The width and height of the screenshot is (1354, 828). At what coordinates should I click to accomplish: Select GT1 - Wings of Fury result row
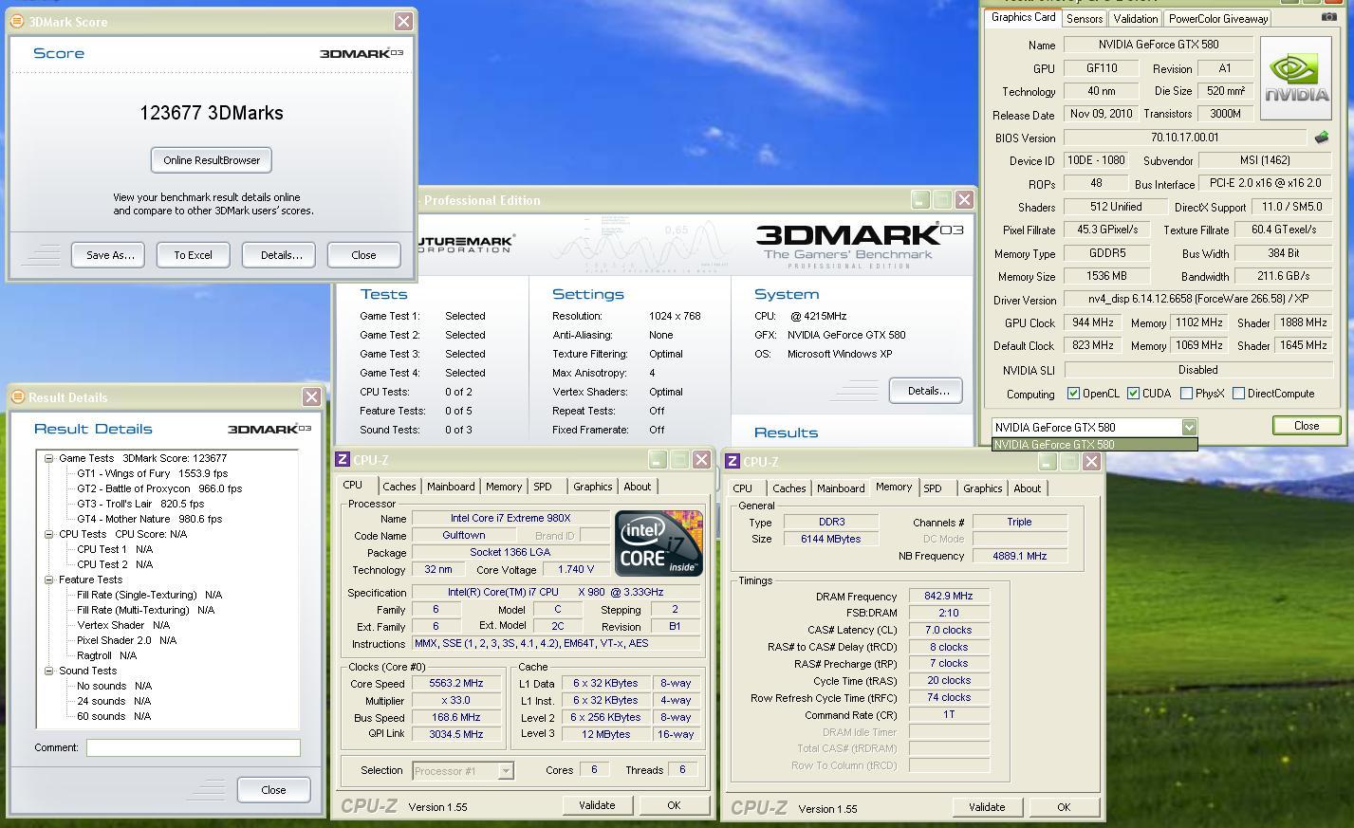(152, 473)
